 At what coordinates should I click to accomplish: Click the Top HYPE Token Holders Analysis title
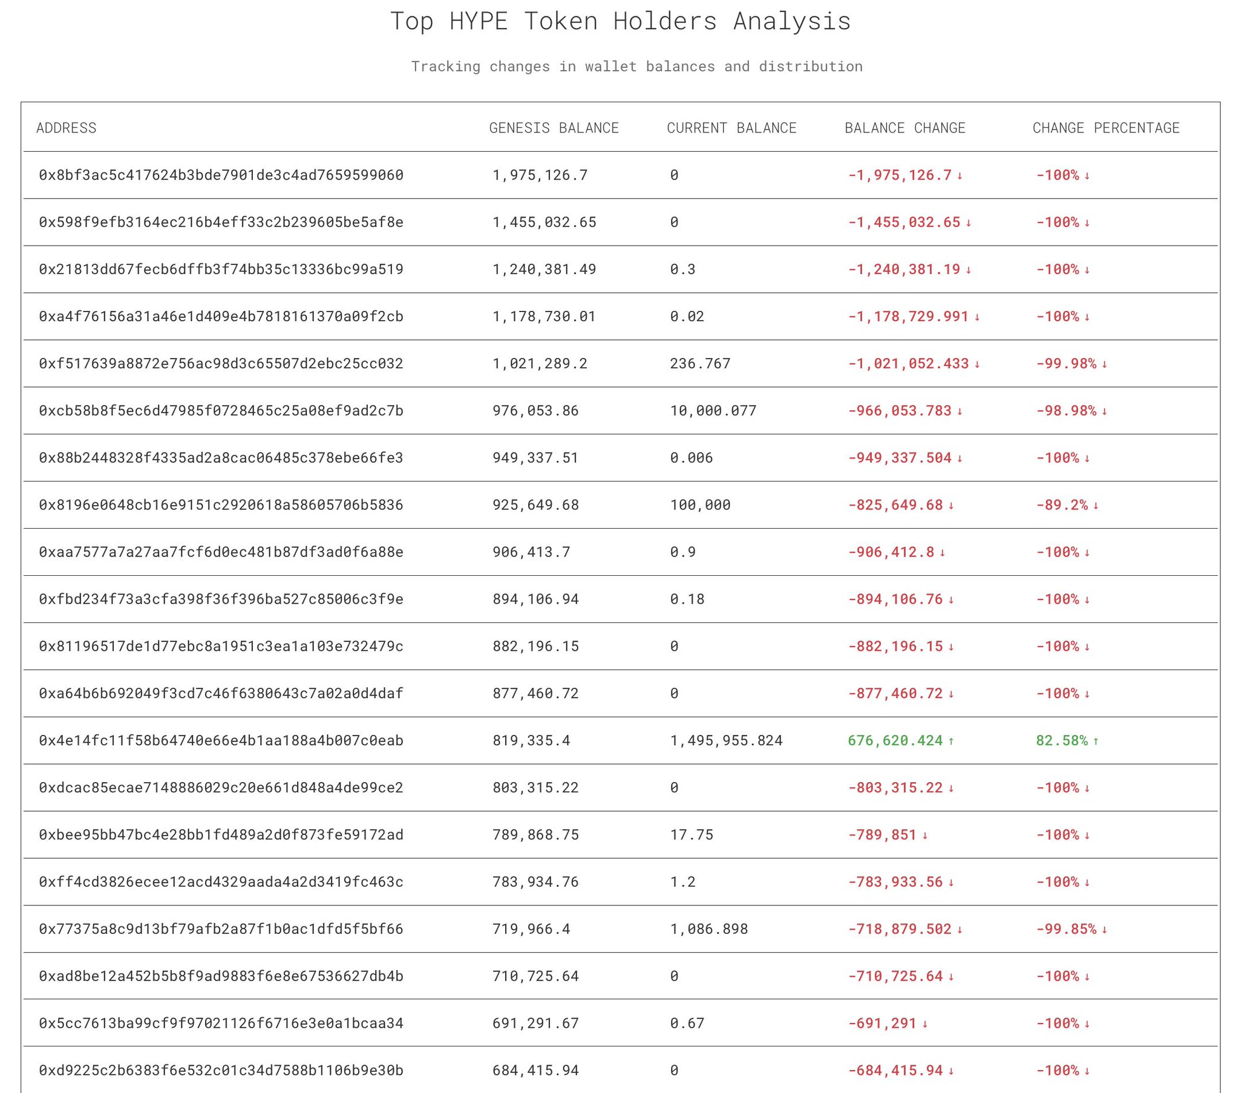tap(620, 21)
